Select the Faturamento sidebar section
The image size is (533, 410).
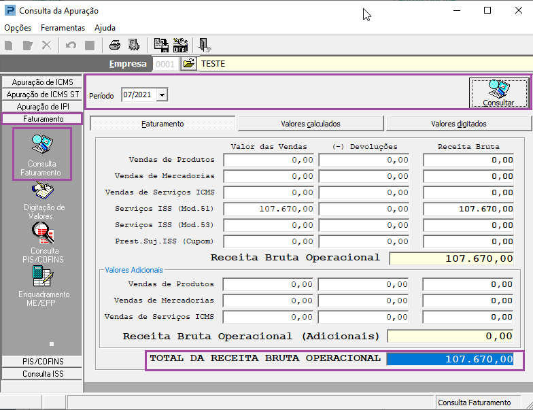[x=42, y=119]
